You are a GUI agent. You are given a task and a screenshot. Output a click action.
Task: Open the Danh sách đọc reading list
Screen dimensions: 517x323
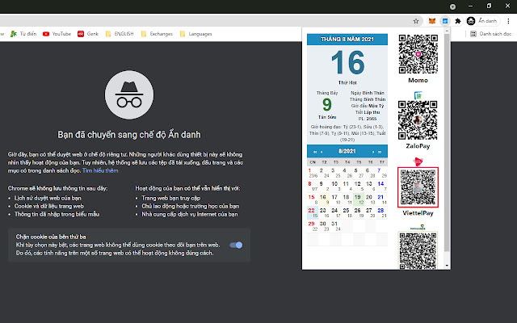(490, 34)
